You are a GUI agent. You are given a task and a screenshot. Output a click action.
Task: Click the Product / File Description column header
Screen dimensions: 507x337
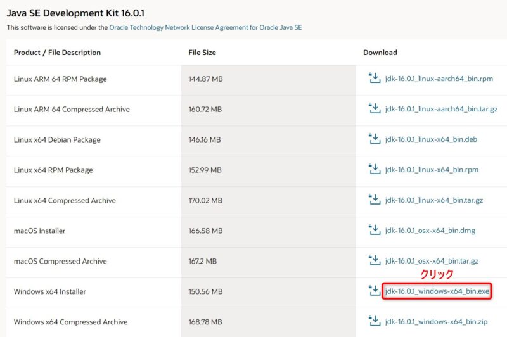57,53
